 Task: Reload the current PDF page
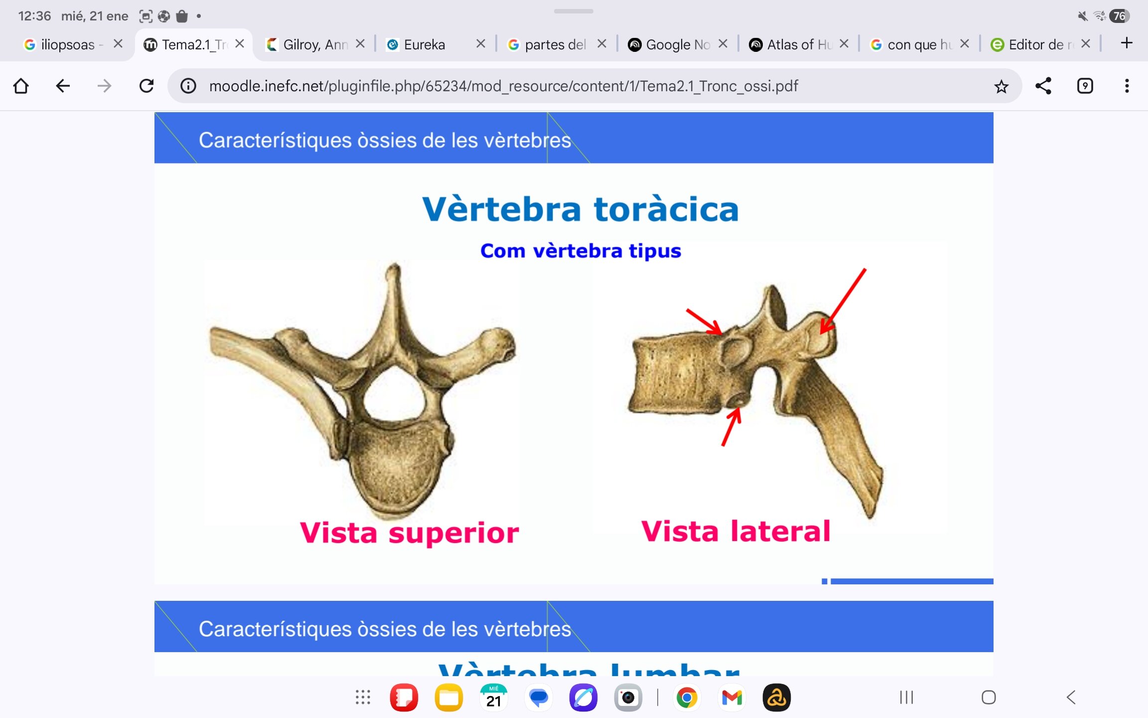point(146,86)
